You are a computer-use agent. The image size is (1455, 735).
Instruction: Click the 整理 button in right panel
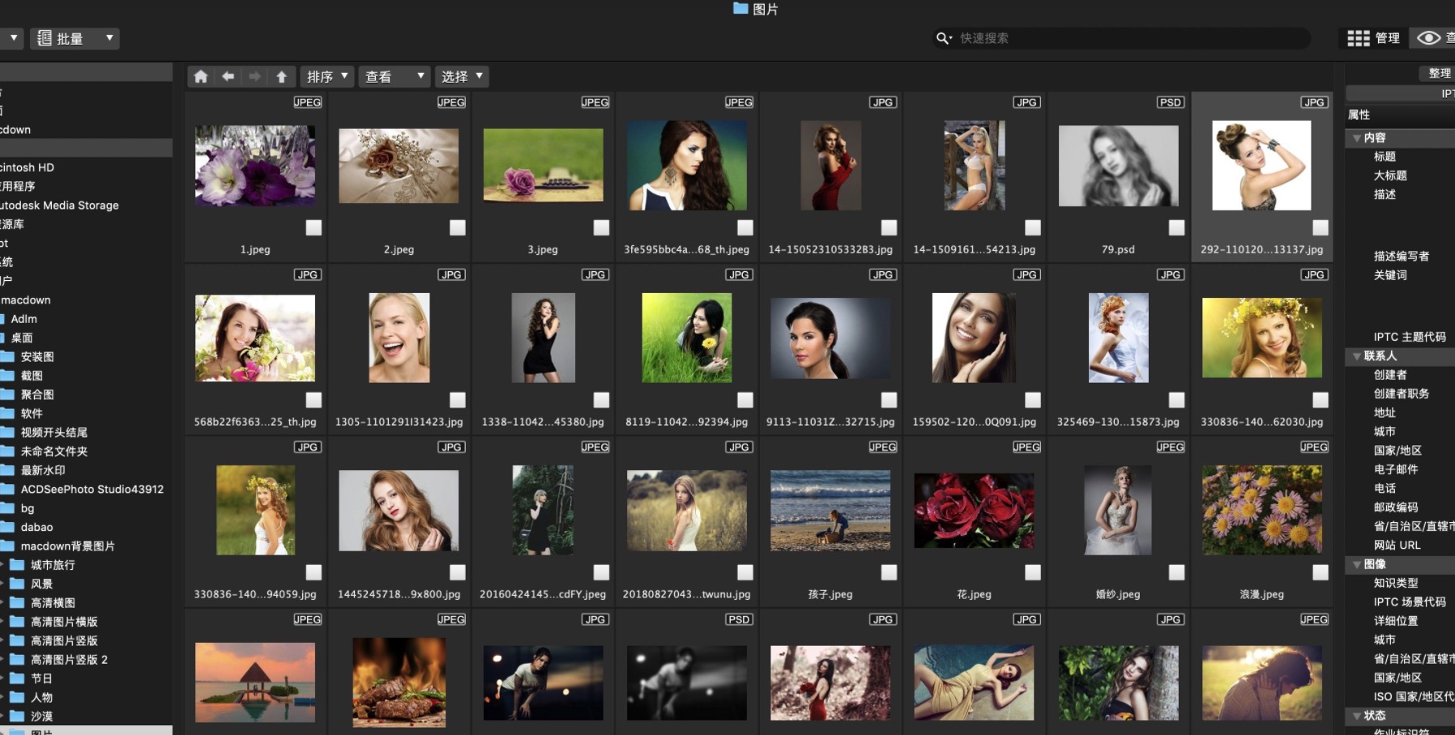point(1439,73)
